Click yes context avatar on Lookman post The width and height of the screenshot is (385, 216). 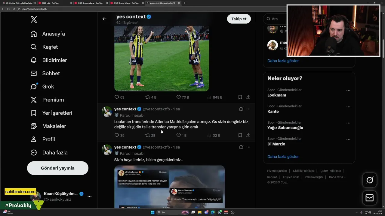107,112
